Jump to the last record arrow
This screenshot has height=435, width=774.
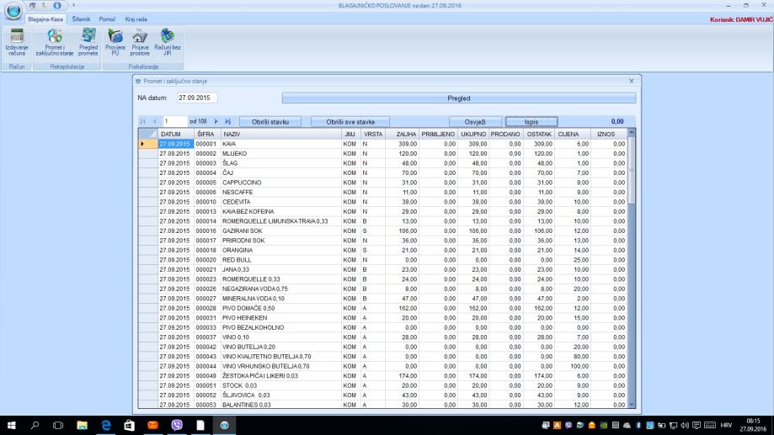(227, 122)
